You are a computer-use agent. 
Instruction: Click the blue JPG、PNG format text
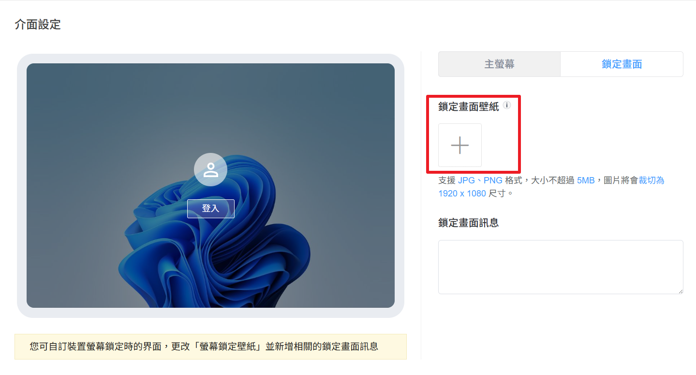point(480,180)
